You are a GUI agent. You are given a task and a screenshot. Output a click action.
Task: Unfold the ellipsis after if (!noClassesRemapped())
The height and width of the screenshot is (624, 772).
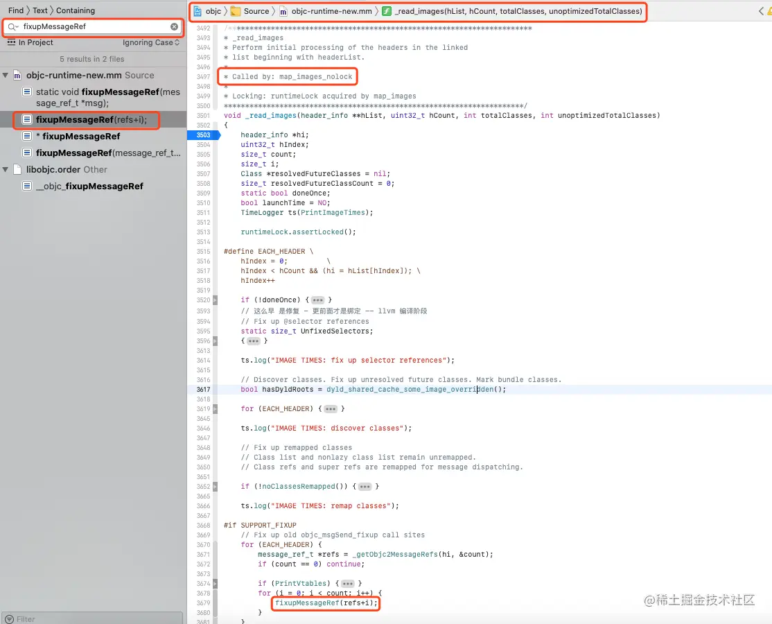[x=365, y=487]
